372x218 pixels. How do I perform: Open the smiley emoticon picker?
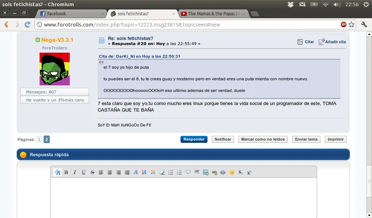point(232,172)
